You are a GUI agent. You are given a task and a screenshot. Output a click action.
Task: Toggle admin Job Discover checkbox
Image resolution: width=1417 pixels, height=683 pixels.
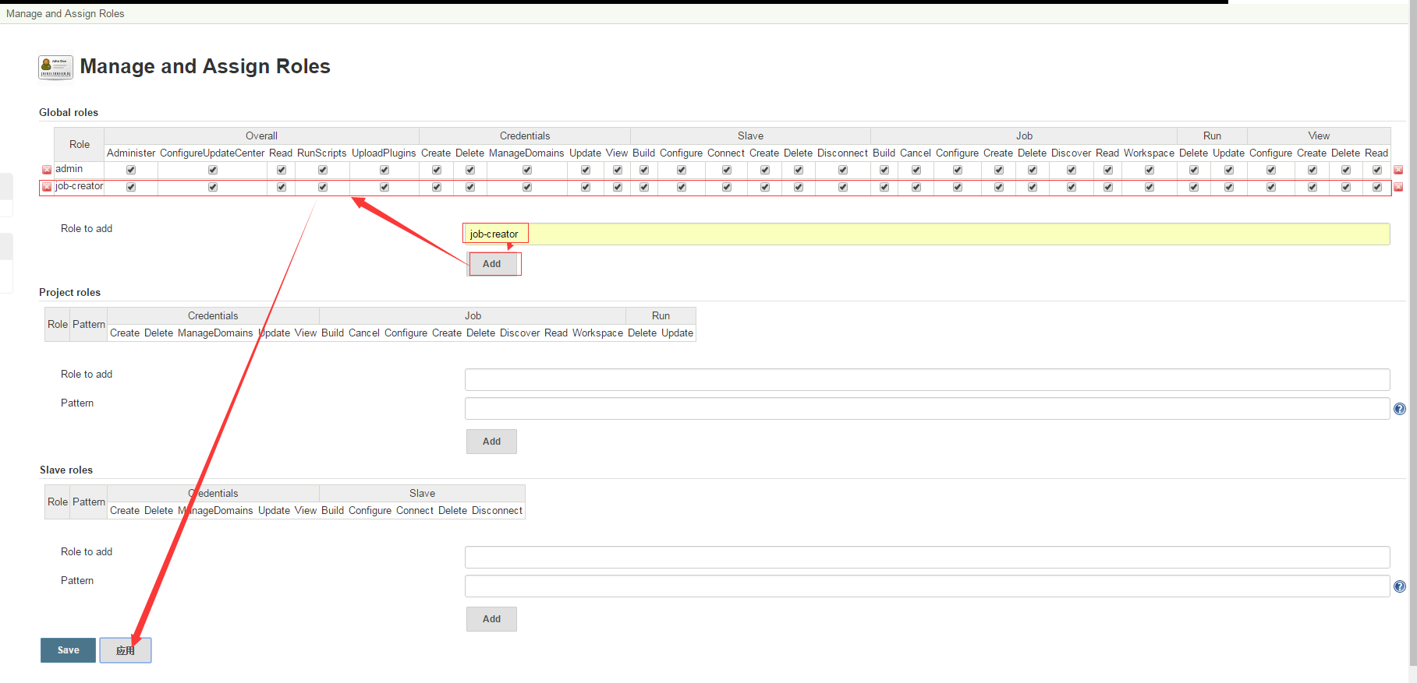[1072, 170]
